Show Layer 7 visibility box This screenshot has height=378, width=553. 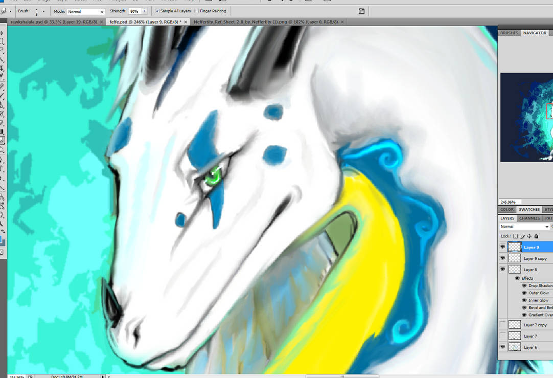502,336
